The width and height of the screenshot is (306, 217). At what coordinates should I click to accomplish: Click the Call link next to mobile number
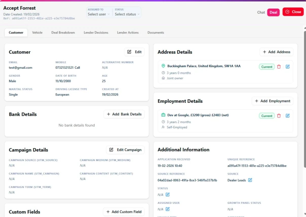(77, 68)
